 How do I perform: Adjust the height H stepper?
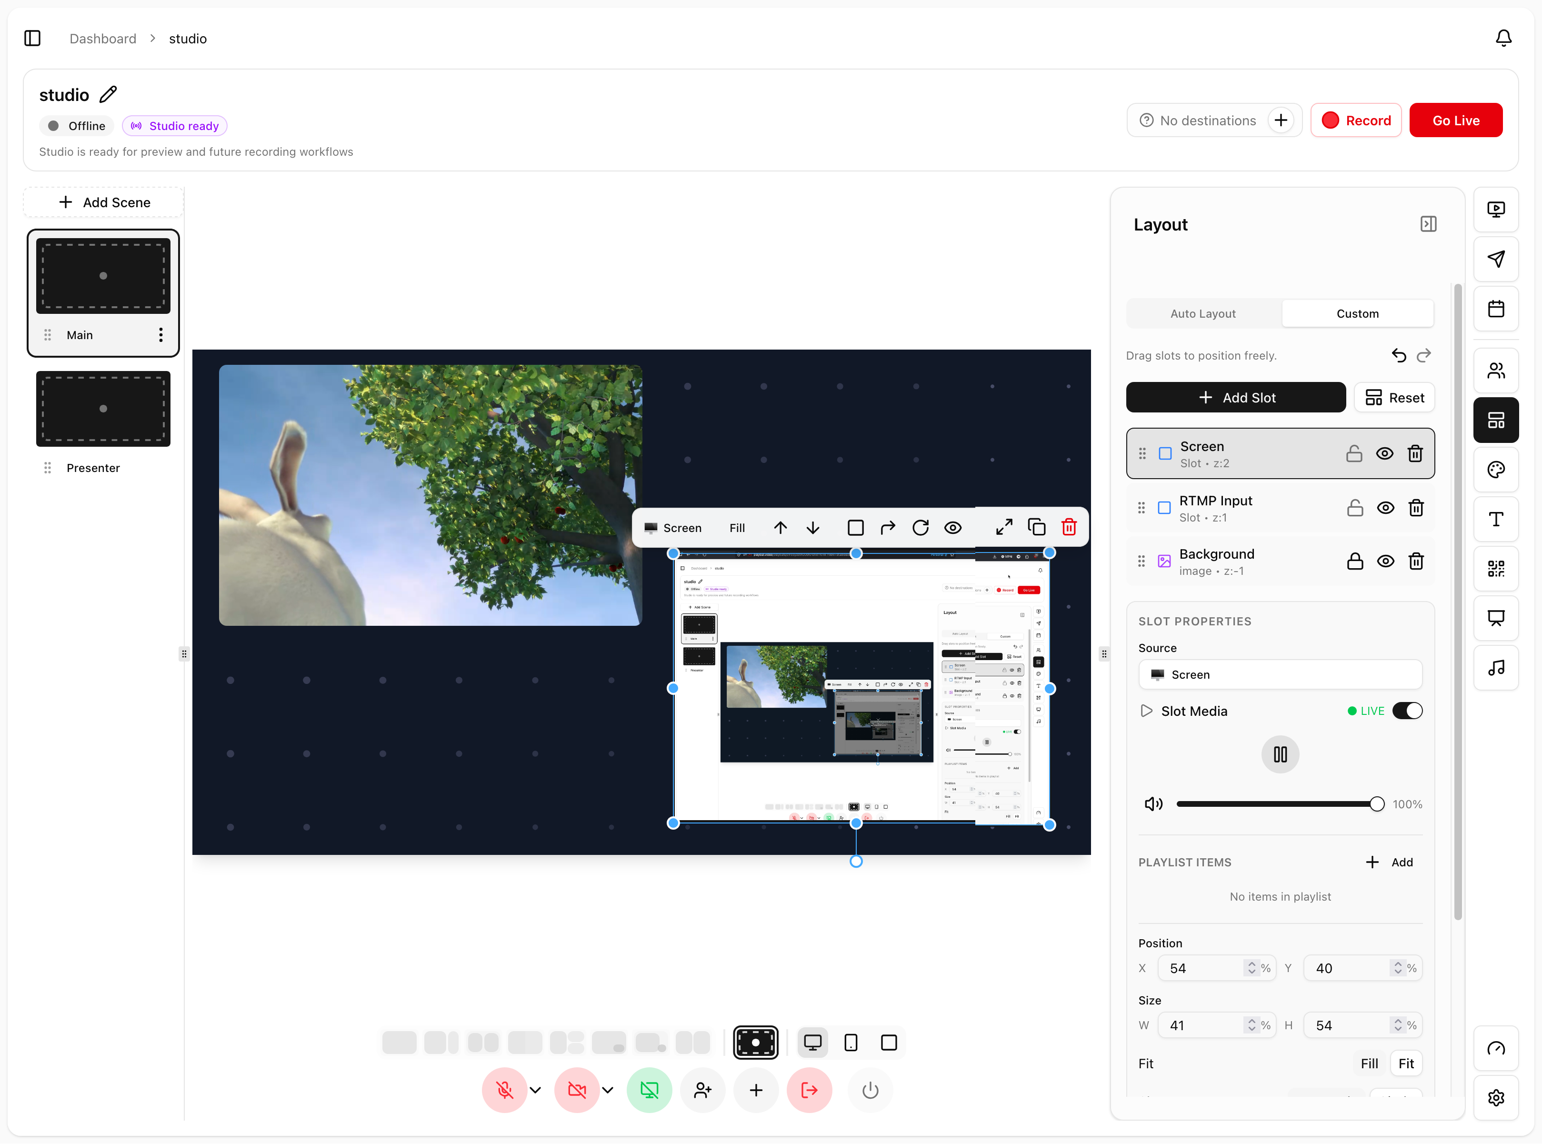[x=1397, y=1025]
